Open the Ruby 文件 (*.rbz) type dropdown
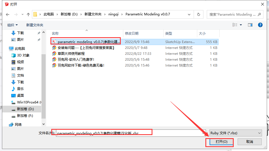Image resolution: width=269 pixels, height=151 pixels. 236,133
